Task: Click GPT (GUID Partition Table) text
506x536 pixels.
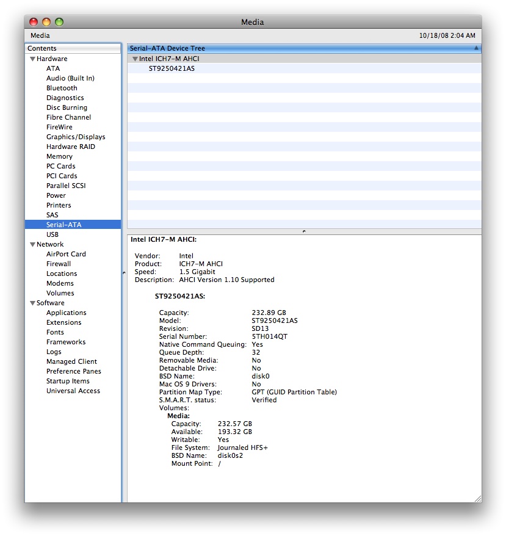Action: (x=294, y=392)
